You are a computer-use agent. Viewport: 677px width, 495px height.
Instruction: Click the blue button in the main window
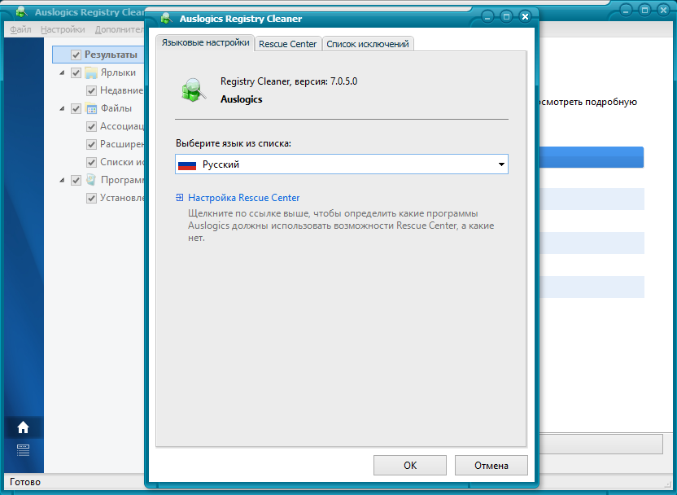click(x=592, y=157)
